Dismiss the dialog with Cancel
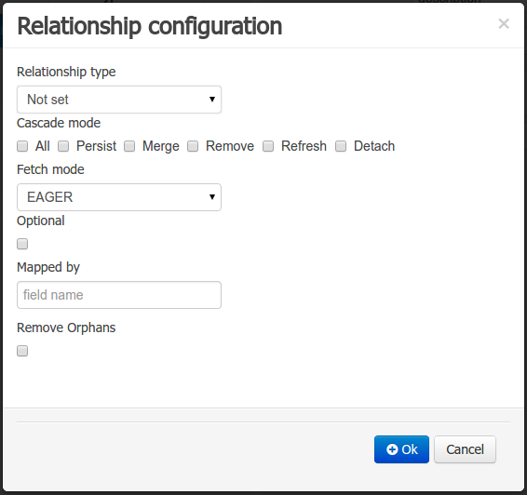Screen dimensions: 527x495 465,449
